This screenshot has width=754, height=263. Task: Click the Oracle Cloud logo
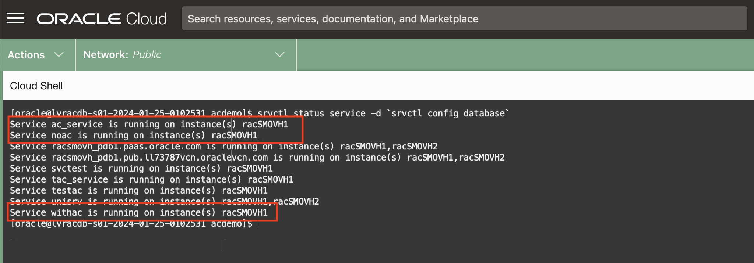pos(102,19)
